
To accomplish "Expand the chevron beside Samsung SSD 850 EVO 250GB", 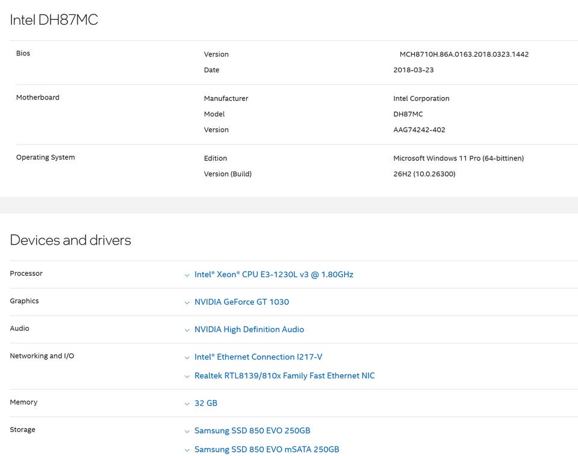I will coord(187,431).
